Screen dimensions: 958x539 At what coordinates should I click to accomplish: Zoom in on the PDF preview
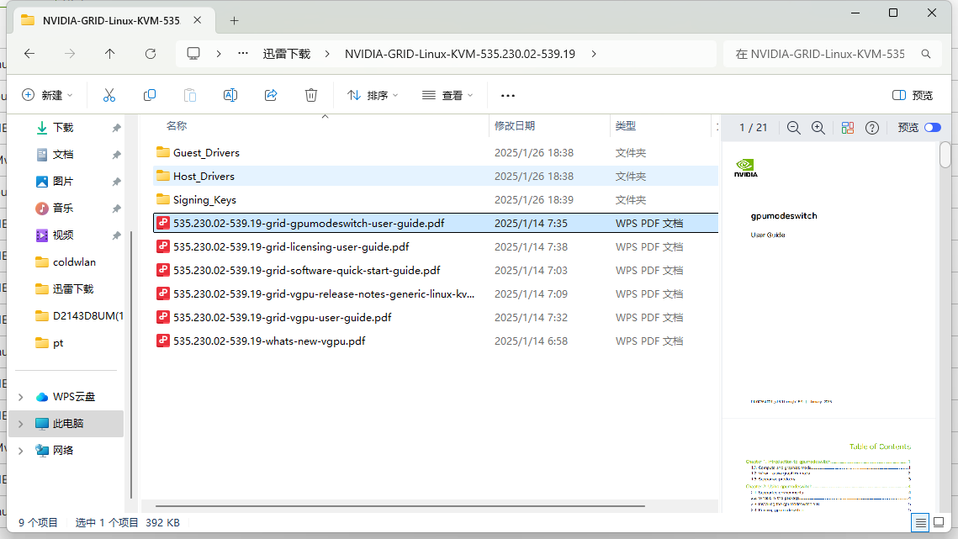point(818,128)
